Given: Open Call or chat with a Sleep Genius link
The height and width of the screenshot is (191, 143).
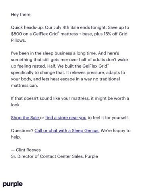Looking at the screenshot, I should click(x=67, y=131).
